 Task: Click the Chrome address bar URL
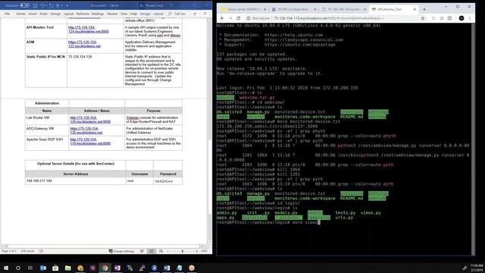[329, 18]
